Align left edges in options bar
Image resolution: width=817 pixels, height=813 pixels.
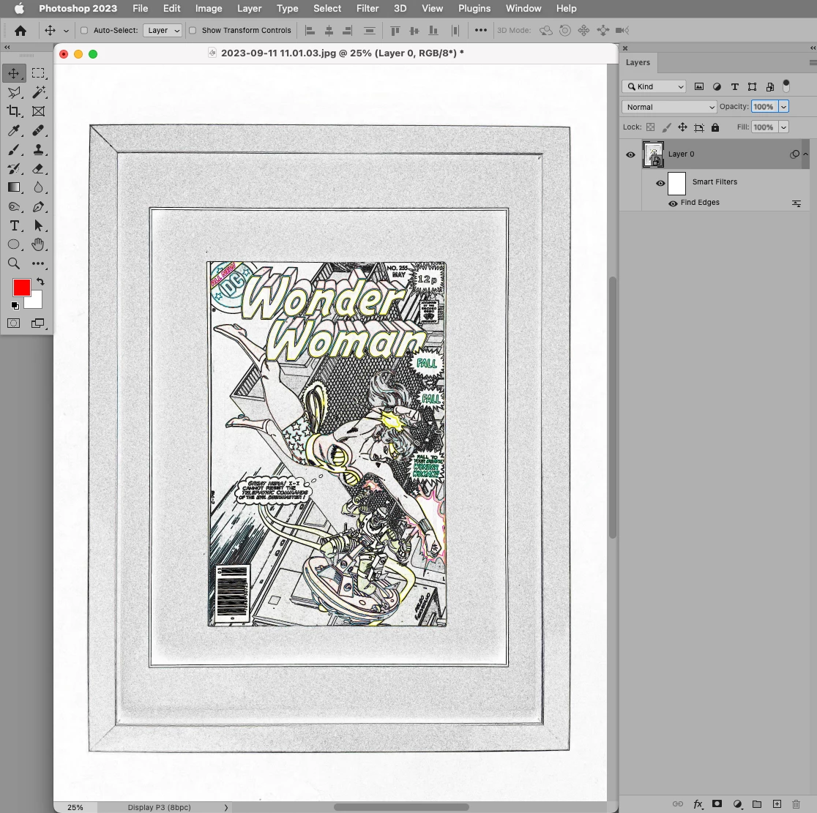coord(310,31)
